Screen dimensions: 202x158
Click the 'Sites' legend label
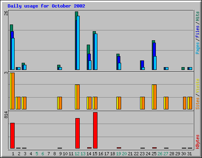(x=198, y=103)
